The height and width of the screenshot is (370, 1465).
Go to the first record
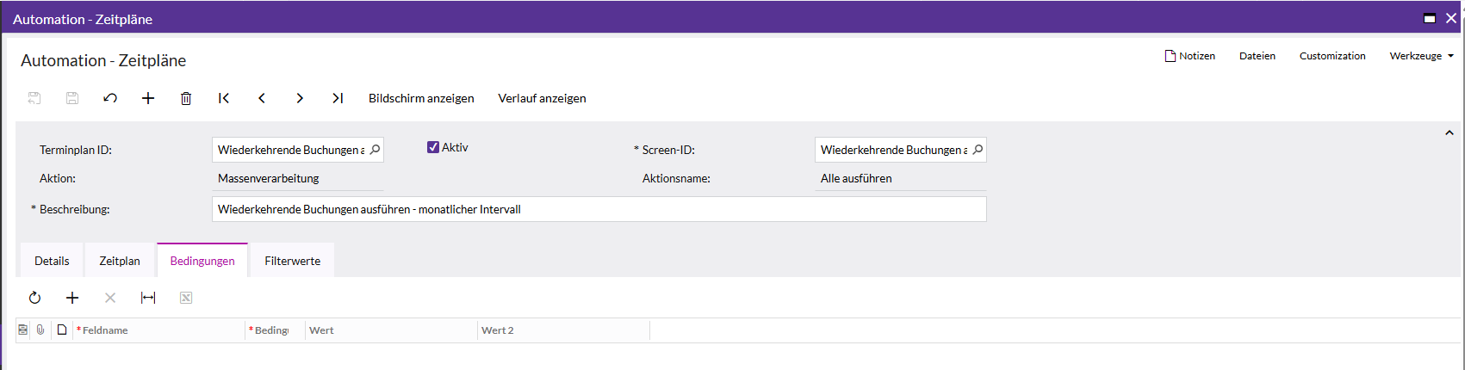[224, 98]
